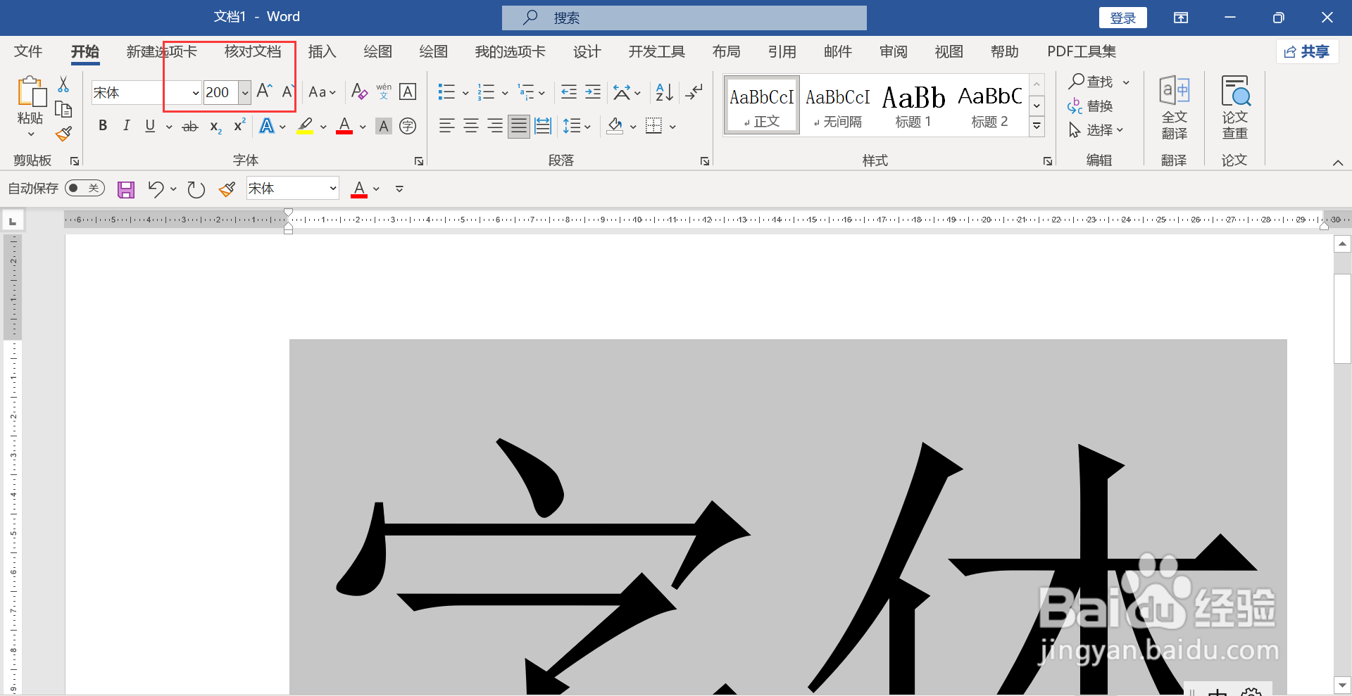The image size is (1352, 696).
Task: Click the distributed alignment icon
Action: coord(543,126)
